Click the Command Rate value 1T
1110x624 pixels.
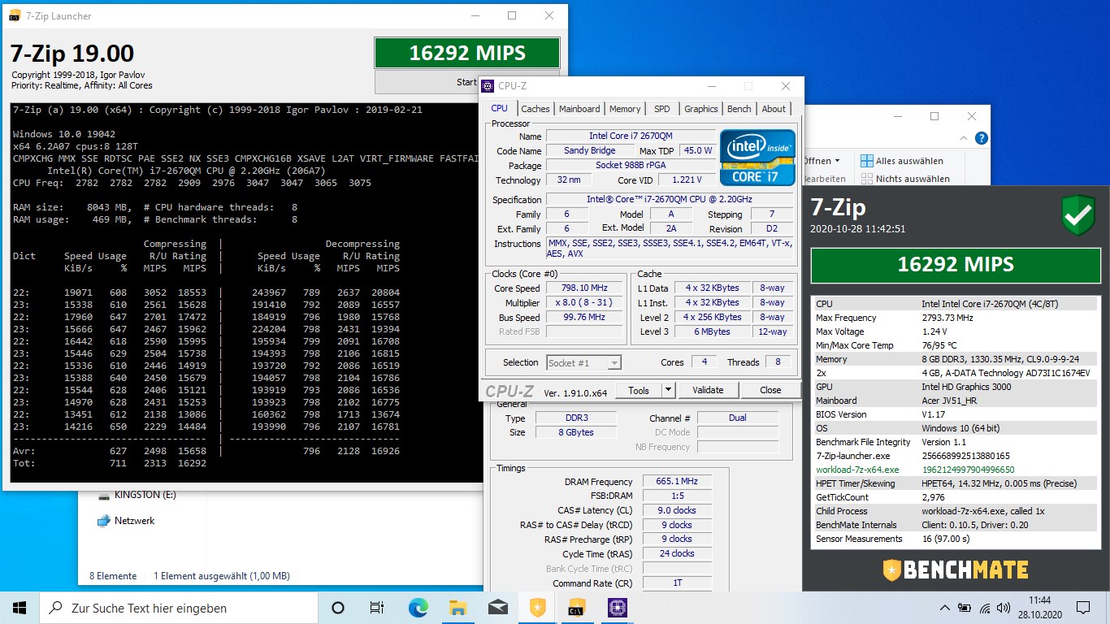point(677,583)
